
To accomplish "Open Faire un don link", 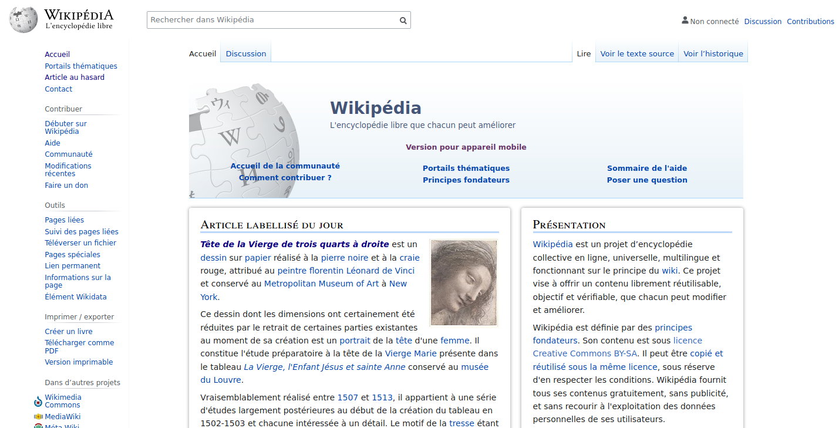I will [x=66, y=186].
